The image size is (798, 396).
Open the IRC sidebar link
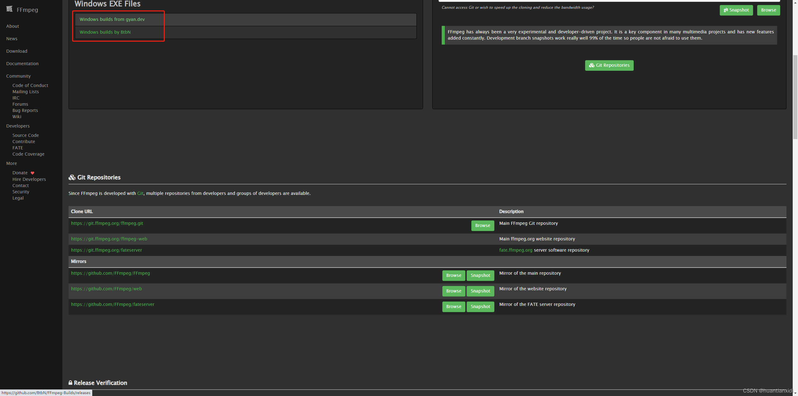click(16, 98)
